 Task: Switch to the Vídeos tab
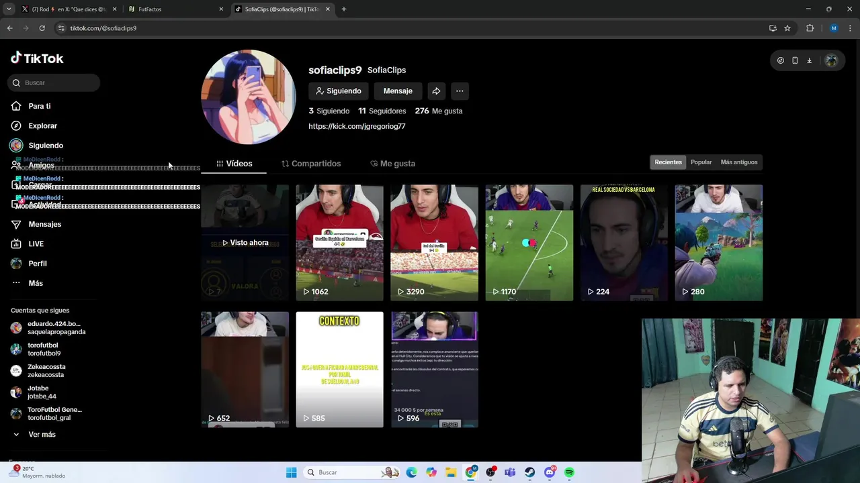click(x=234, y=164)
